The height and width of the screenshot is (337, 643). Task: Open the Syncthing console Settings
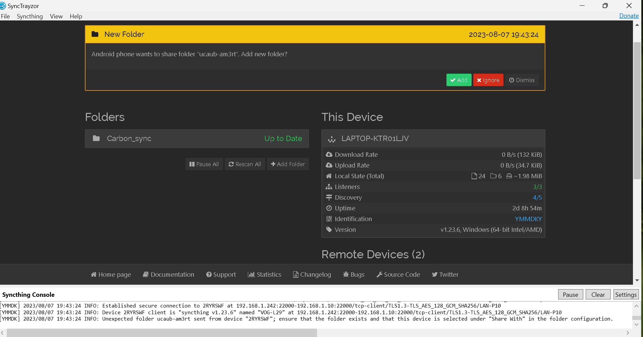(626, 294)
